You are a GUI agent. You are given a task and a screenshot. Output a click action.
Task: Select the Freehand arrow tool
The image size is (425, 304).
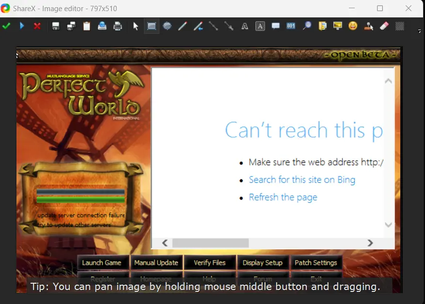click(x=198, y=26)
